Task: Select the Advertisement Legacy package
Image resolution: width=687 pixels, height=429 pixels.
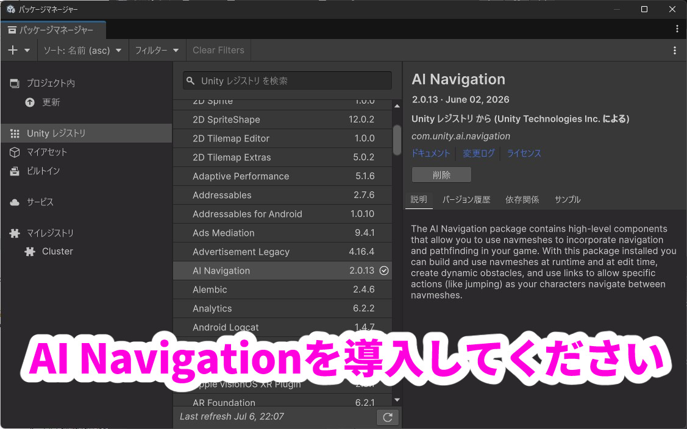Action: pos(283,252)
